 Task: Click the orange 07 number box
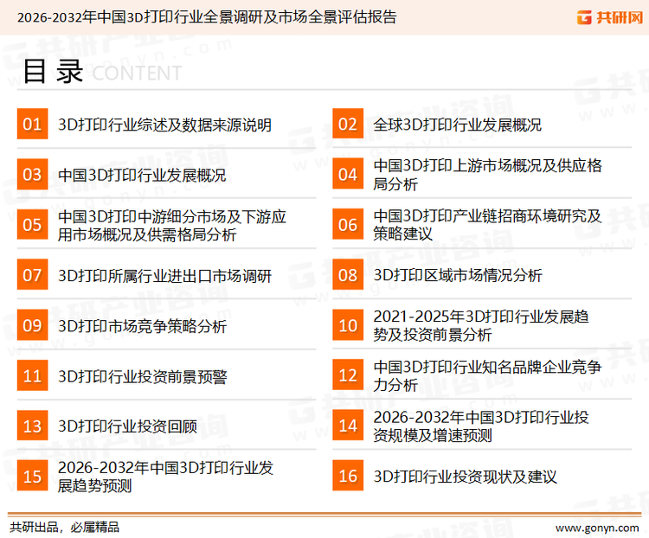[32, 275]
